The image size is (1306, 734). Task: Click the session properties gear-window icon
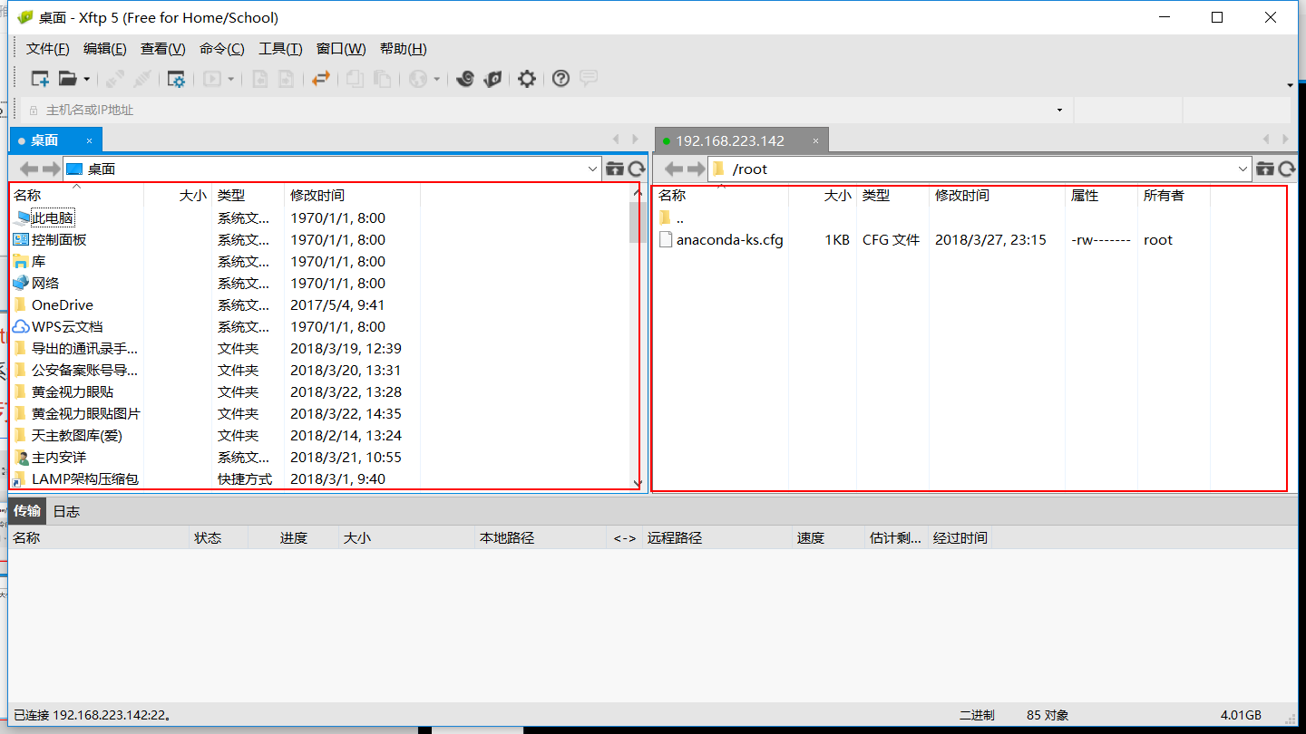click(176, 79)
